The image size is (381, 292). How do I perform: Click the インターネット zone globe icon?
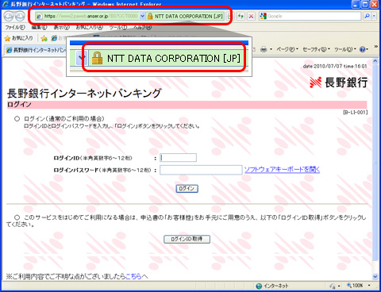tap(259, 286)
